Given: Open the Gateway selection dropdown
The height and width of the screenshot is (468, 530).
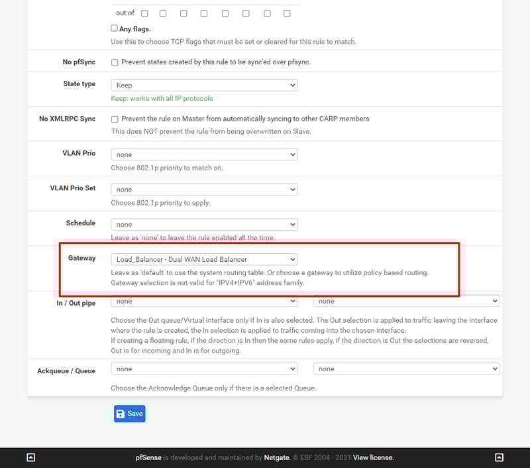Looking at the screenshot, I should pos(204,259).
